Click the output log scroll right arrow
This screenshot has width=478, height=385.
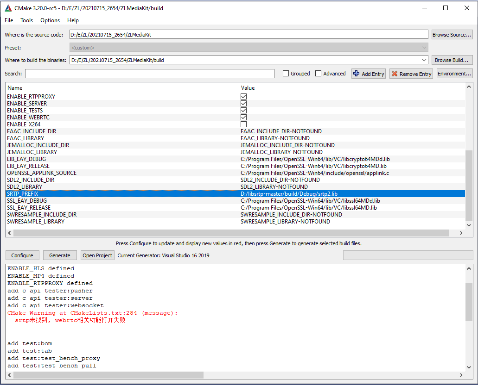461,375
